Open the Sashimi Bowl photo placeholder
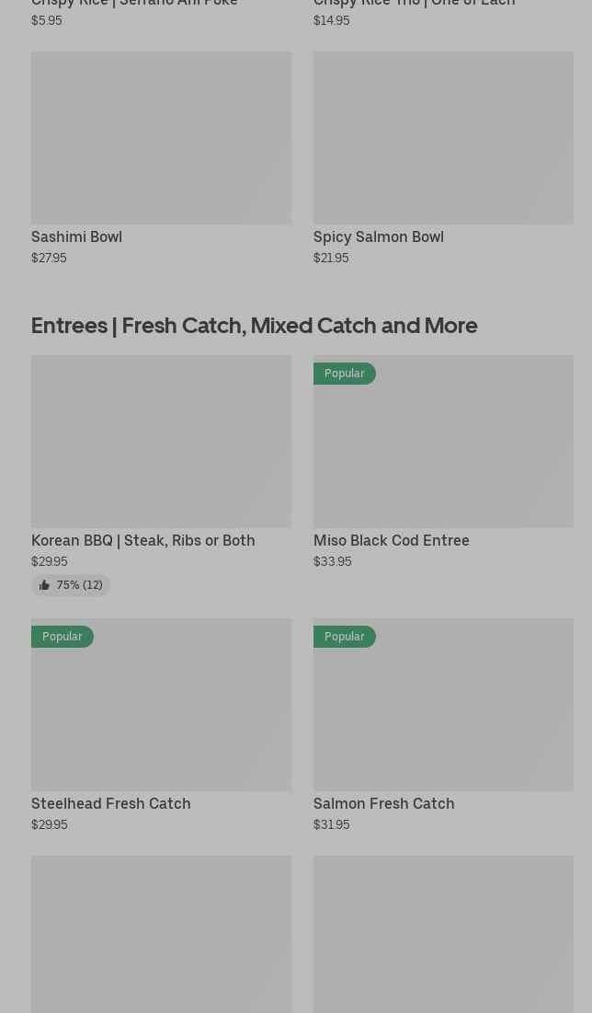Viewport: 592px width, 1013px height. [161, 138]
